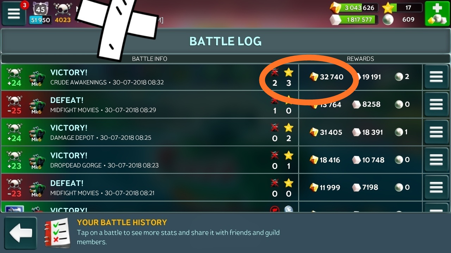Tap the battle history checklist notepad icon
The width and height of the screenshot is (451, 253).
point(57,233)
